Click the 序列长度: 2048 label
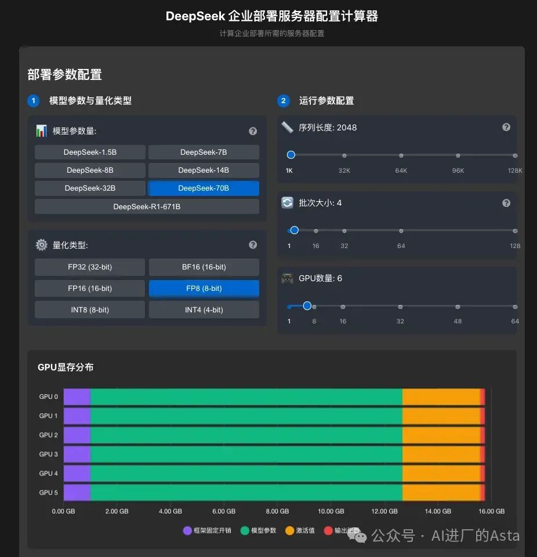The width and height of the screenshot is (537, 557). click(328, 128)
